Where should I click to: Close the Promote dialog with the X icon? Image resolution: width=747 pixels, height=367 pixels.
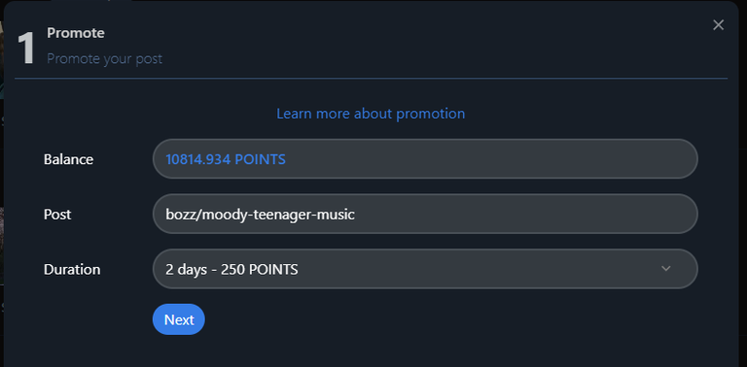tap(718, 25)
